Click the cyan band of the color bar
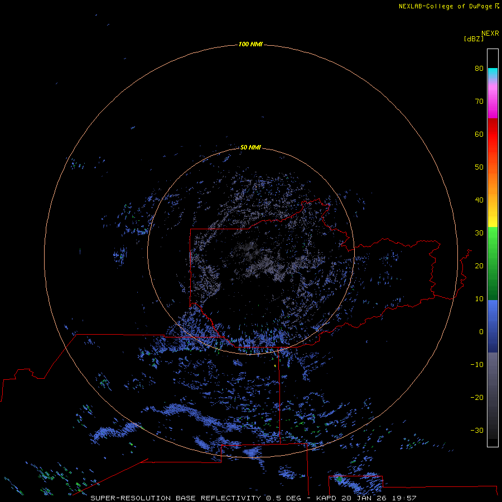Screen dimensions: 502x502 (493, 73)
